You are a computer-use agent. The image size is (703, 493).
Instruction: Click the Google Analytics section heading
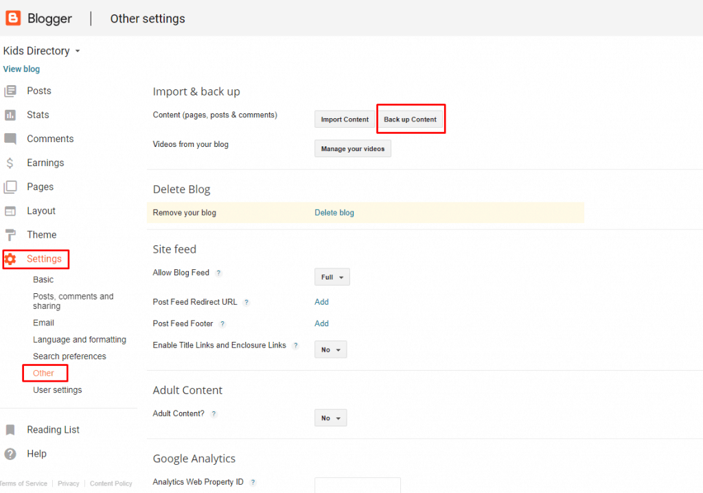tap(194, 459)
